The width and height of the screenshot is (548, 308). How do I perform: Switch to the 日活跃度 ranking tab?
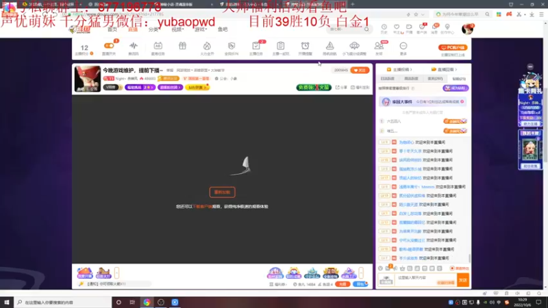point(387,79)
